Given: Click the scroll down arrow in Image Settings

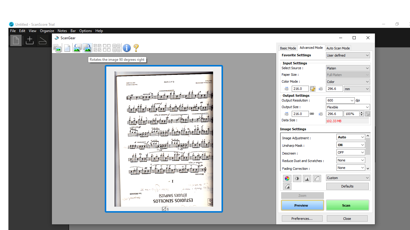Looking at the screenshot, I should [x=368, y=169].
